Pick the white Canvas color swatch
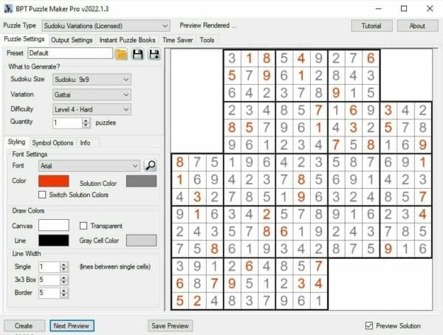Viewport: 443px width, 335px height. [54, 225]
